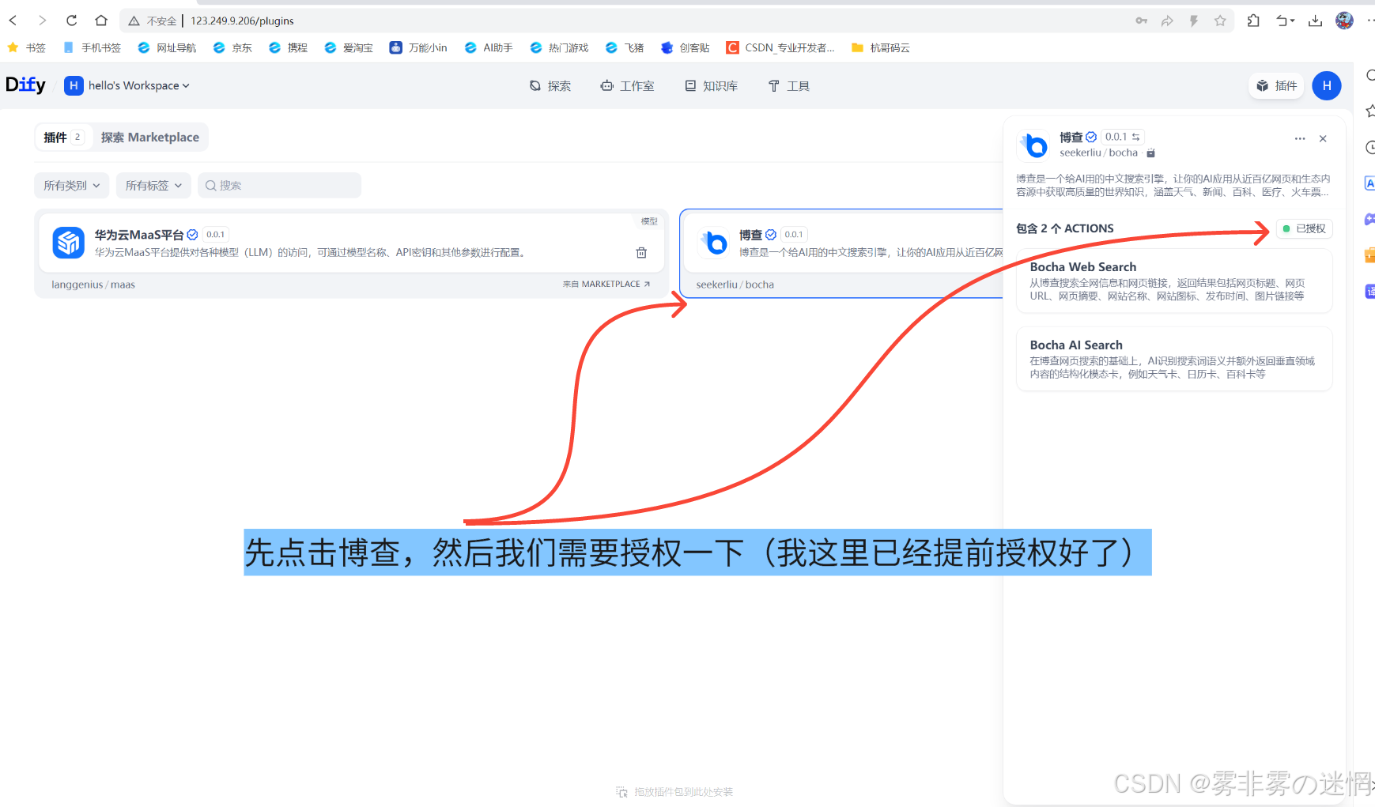Viewport: 1375px width, 807px height.
Task: Open the three-dot more menu in detail panel
Action: [1300, 138]
